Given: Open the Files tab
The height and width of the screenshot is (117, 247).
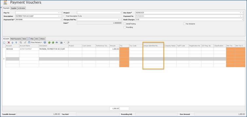Looking at the screenshot, I should pos(31,39).
